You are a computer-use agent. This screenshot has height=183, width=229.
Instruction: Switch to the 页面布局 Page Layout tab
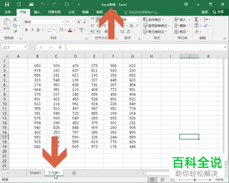tap(54, 12)
